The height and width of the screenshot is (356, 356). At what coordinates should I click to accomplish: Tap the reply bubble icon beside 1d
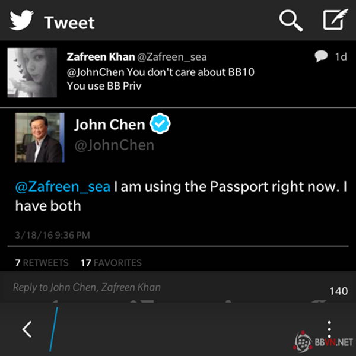pos(321,56)
